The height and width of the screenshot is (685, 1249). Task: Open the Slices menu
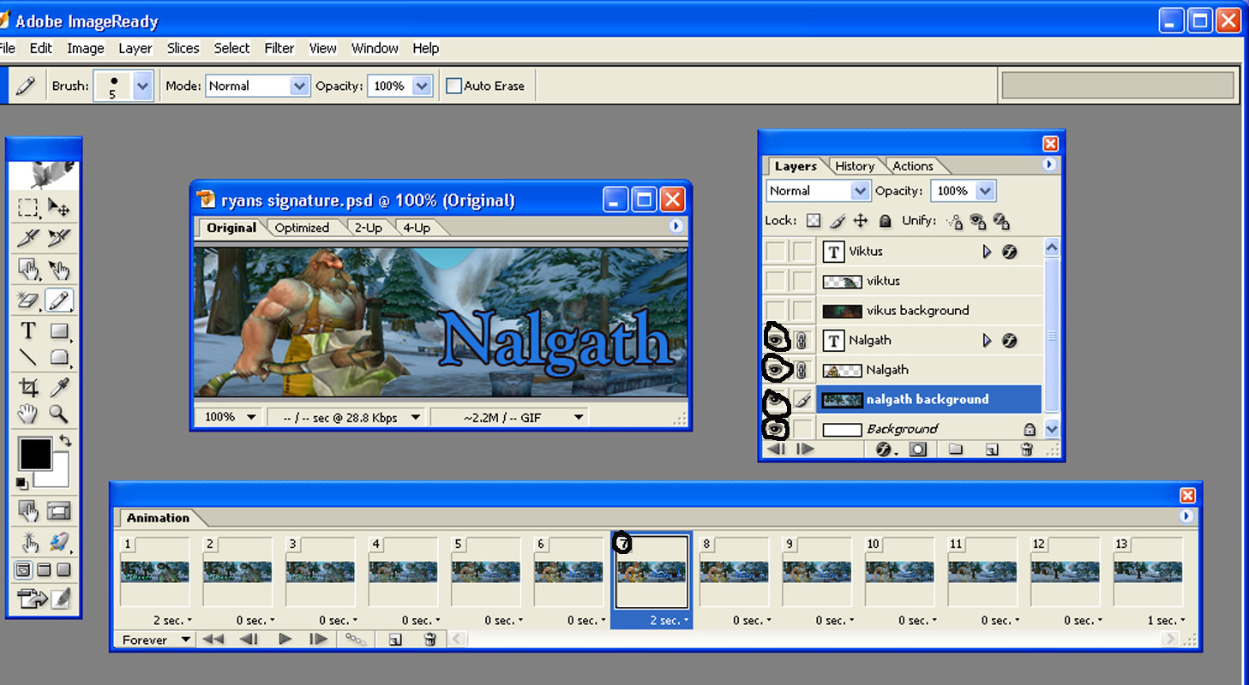coord(183,48)
